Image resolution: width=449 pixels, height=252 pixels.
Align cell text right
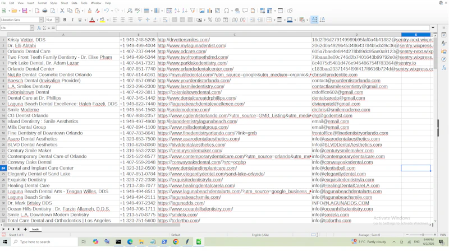pos(131,20)
